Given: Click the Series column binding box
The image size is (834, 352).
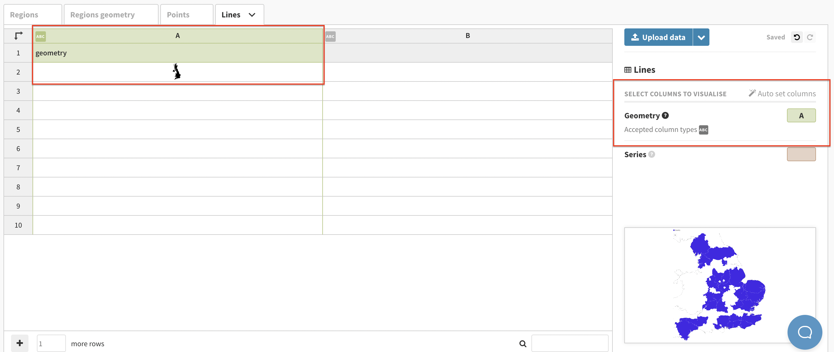Looking at the screenshot, I should pos(801,154).
